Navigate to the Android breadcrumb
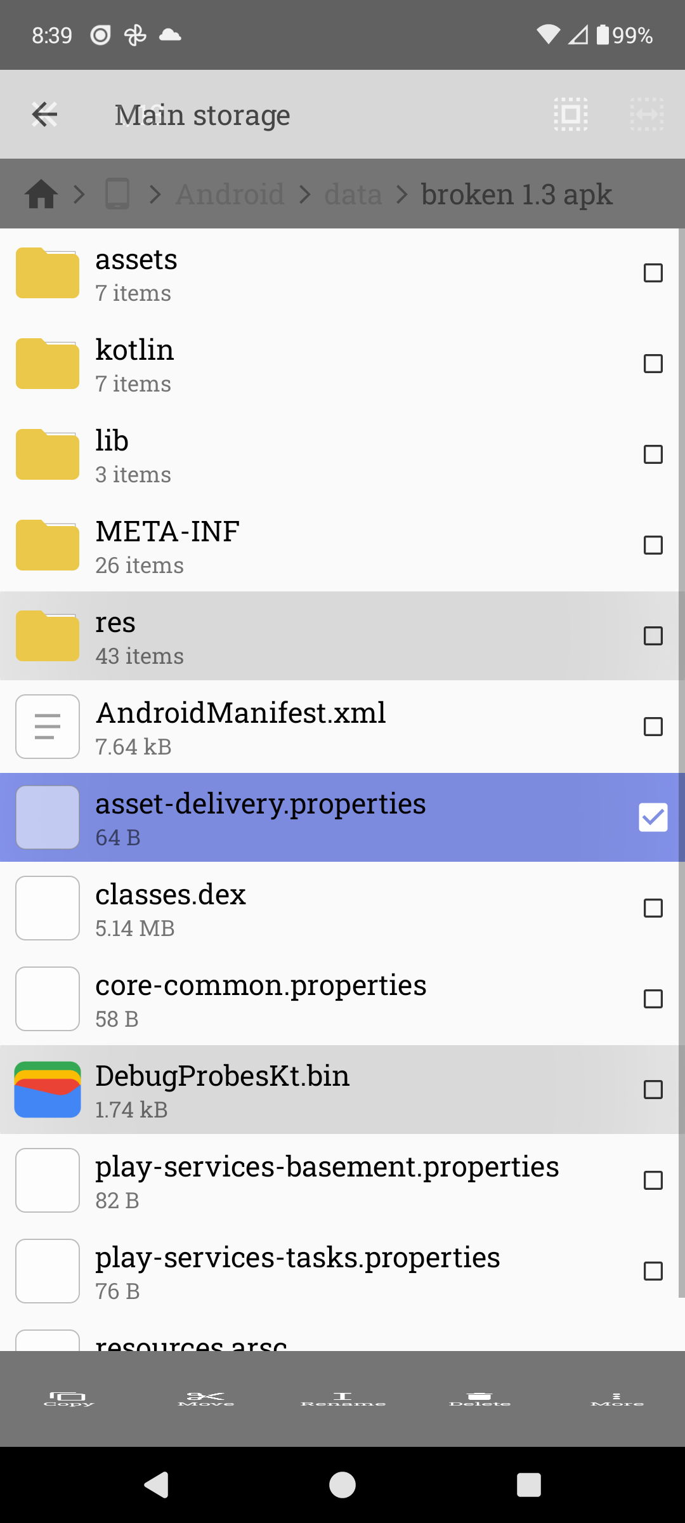Viewport: 685px width, 1523px height. tap(230, 194)
